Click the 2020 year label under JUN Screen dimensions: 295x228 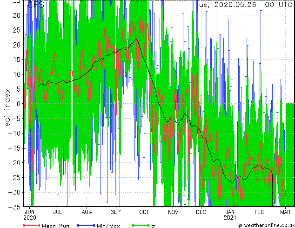tap(30, 218)
